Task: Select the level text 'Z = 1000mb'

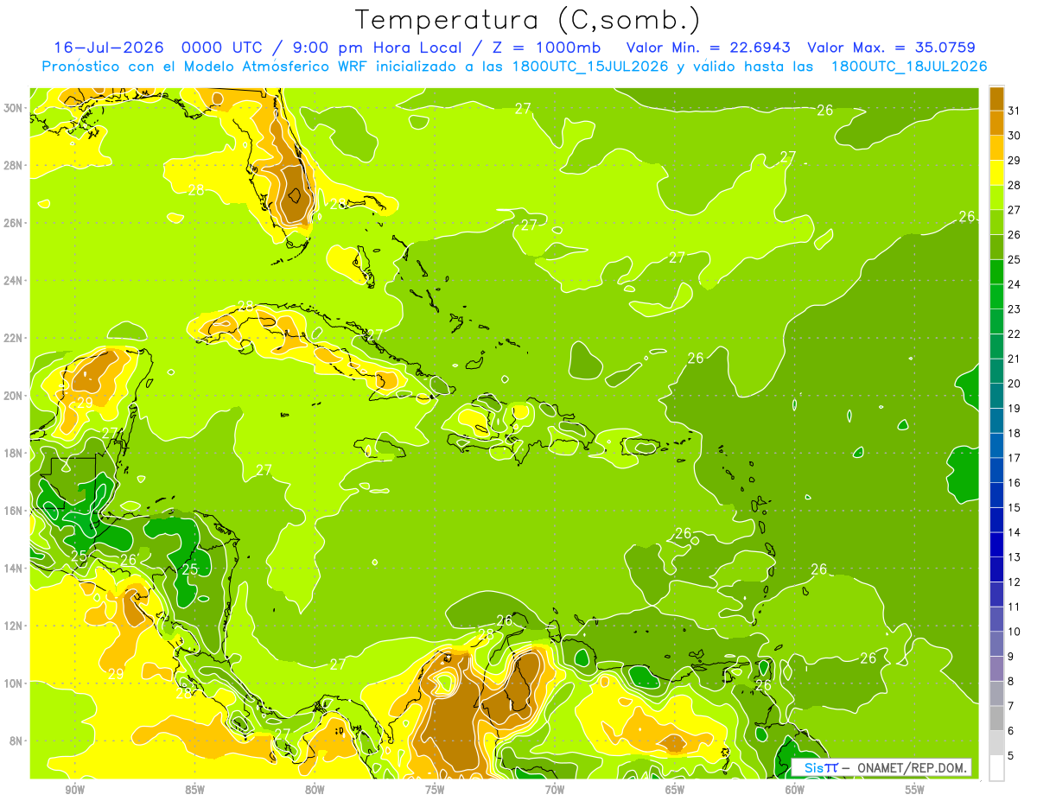Action: pyautogui.click(x=544, y=48)
